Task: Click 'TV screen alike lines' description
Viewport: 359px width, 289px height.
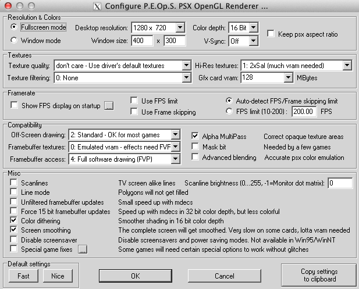Action: pyautogui.click(x=147, y=183)
